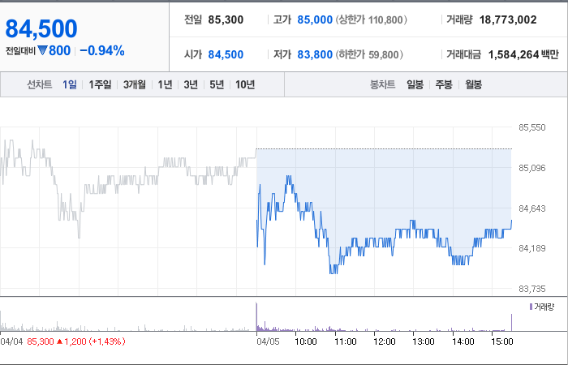This screenshot has width=568, height=365.
Task: Click the 85,550 price axis label
Action: click(x=532, y=127)
